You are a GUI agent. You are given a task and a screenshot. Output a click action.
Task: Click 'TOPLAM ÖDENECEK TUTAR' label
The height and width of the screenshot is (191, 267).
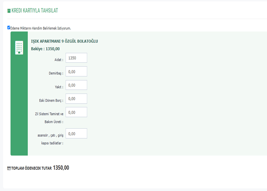pos(32,168)
